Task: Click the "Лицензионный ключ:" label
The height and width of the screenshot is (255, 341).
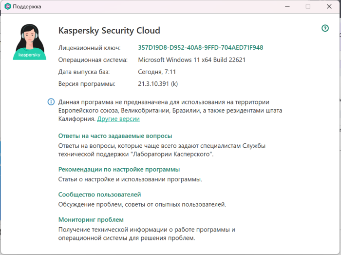Action: coord(89,48)
